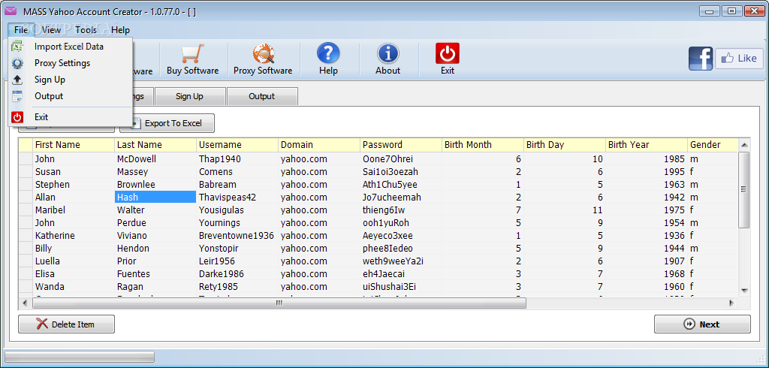Click horizontal scrollbar right arrow
The image size is (769, 368).
click(x=731, y=303)
